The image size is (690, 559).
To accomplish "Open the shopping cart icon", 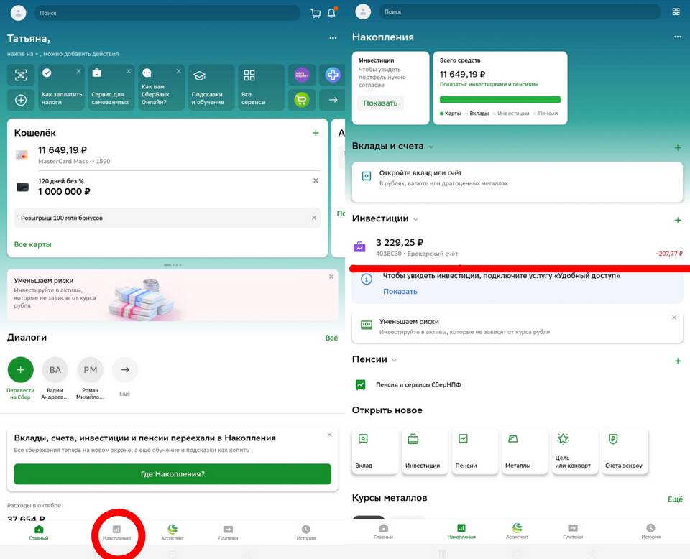I will coord(316,13).
